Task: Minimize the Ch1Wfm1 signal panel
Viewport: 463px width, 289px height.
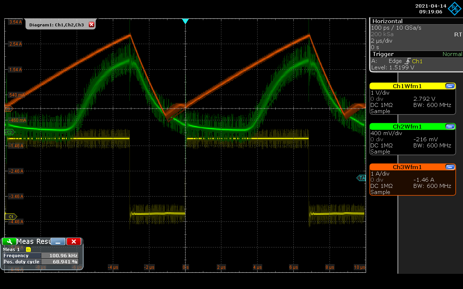Action: click(x=450, y=86)
